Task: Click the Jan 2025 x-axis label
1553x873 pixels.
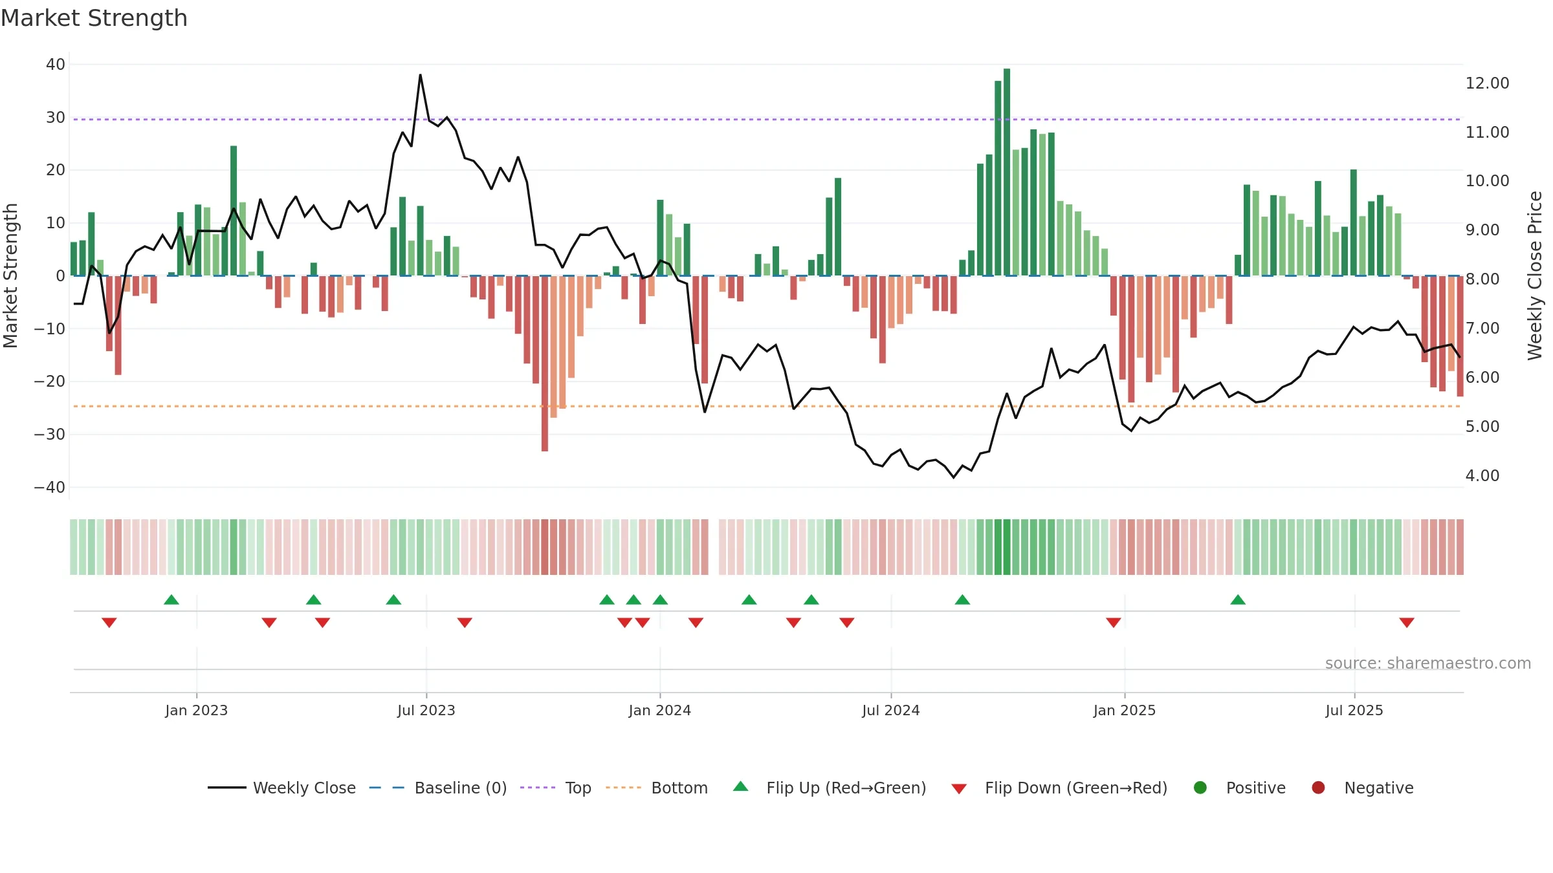Action: point(1125,711)
